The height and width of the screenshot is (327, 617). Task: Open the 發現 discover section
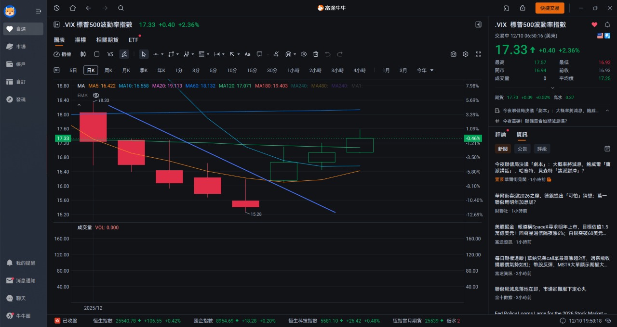(23, 100)
